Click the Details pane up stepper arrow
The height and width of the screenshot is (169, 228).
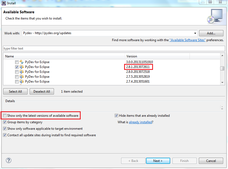click(x=222, y=107)
